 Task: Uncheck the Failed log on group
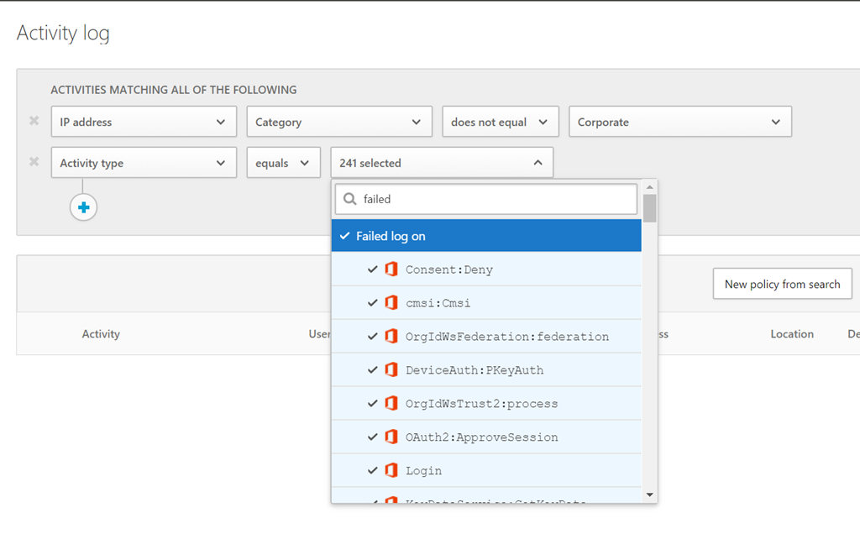point(345,236)
